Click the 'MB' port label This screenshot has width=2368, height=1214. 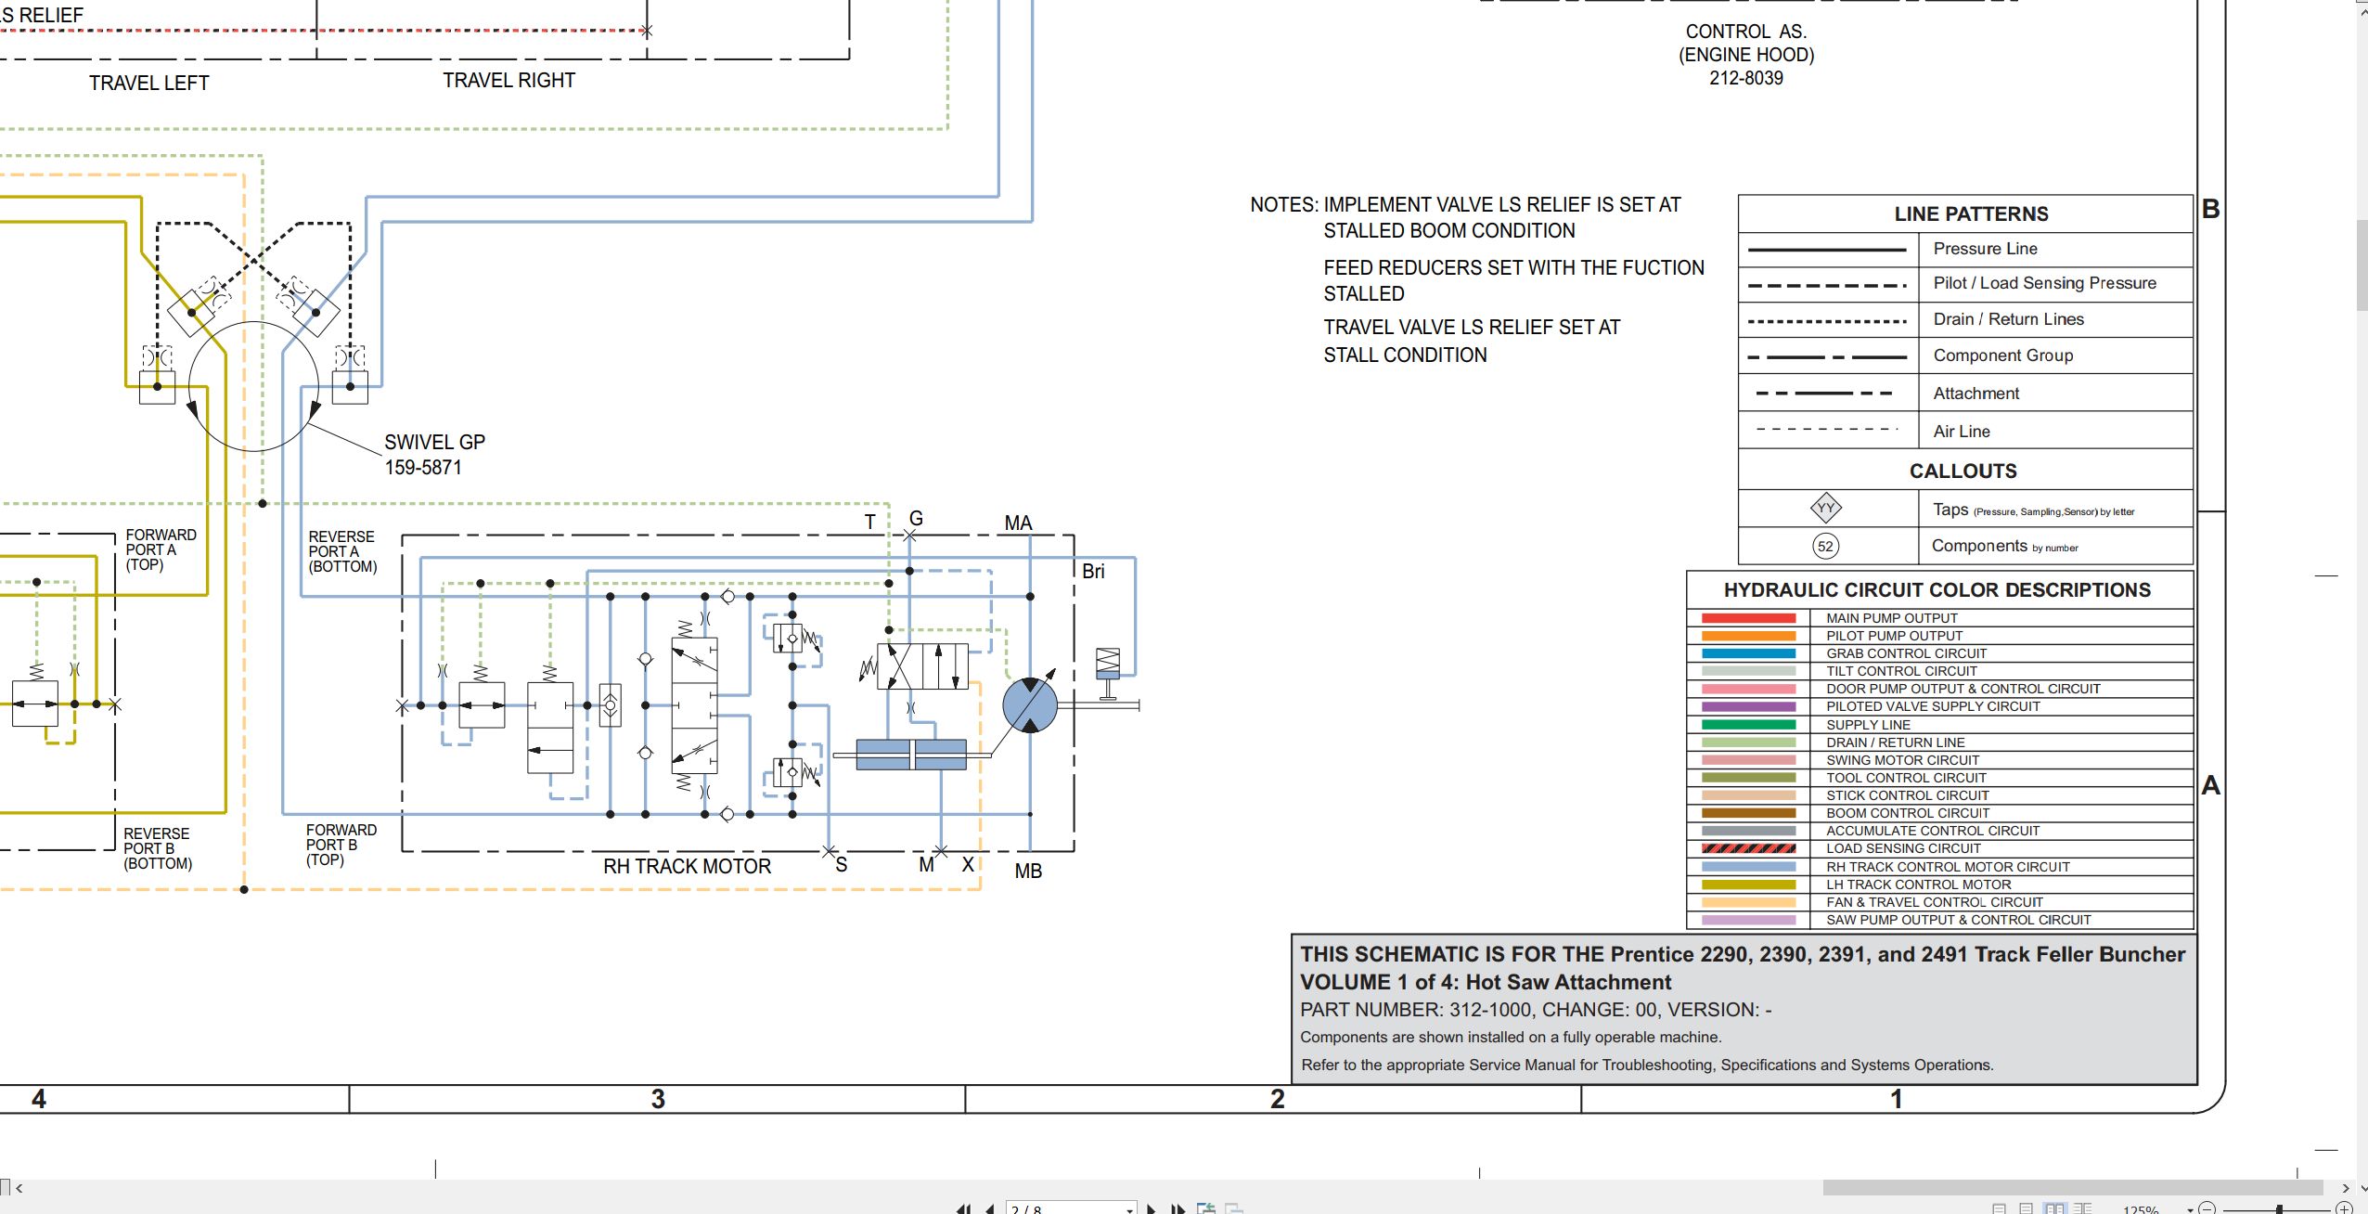(1028, 872)
